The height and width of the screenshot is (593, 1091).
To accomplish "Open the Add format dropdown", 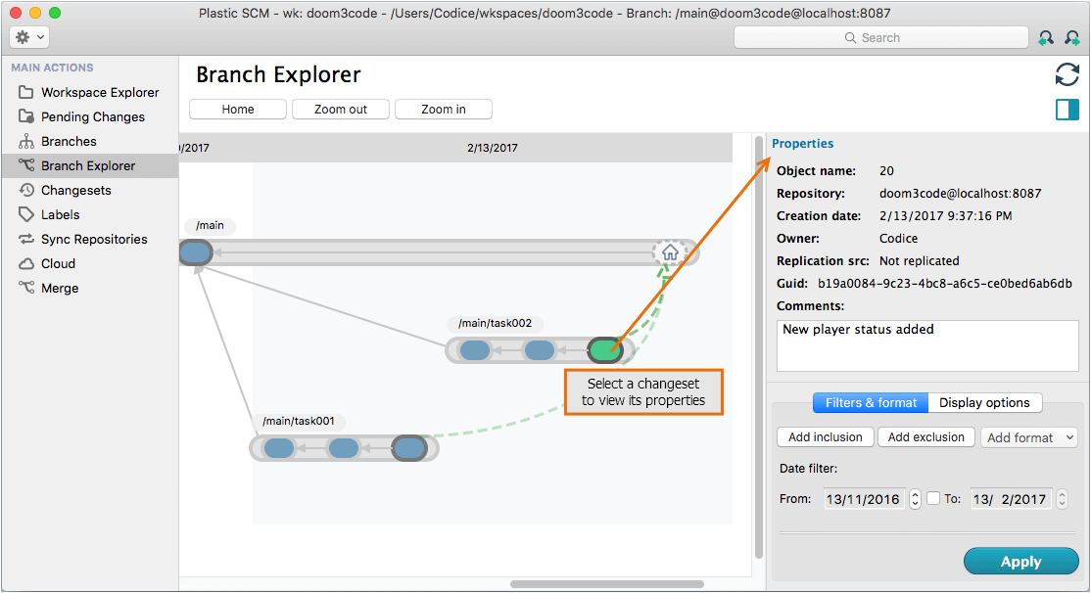I will [1029, 437].
